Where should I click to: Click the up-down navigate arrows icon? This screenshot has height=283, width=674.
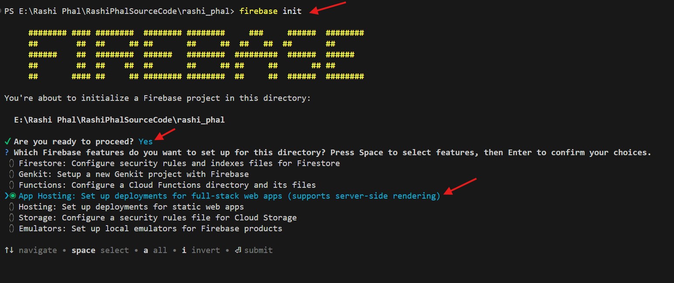click(x=9, y=250)
